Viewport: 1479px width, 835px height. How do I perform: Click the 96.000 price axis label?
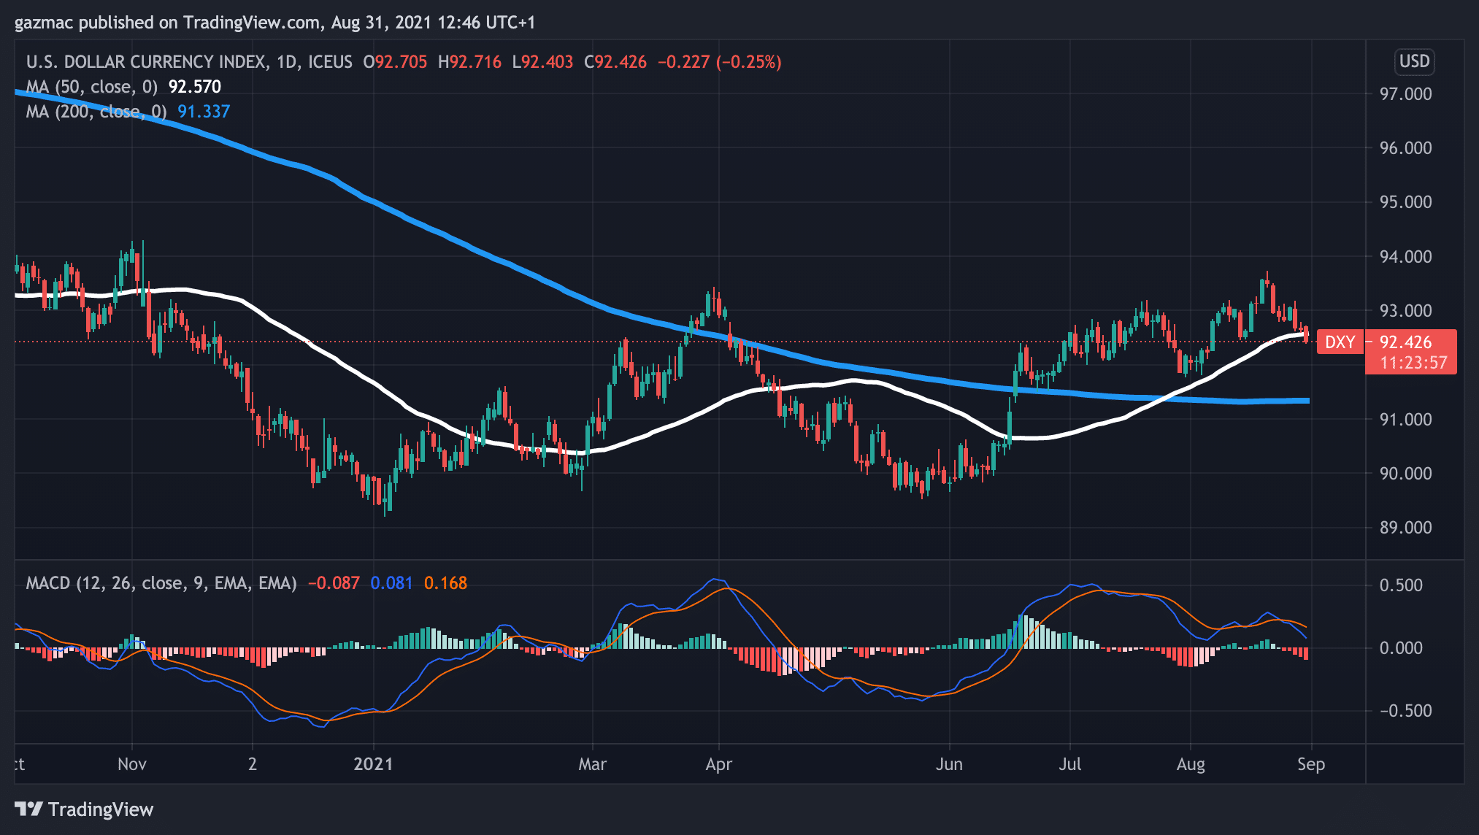click(1405, 148)
